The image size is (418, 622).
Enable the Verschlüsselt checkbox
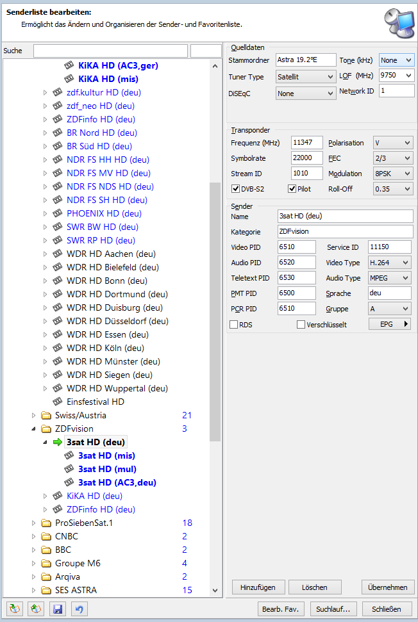coord(301,325)
